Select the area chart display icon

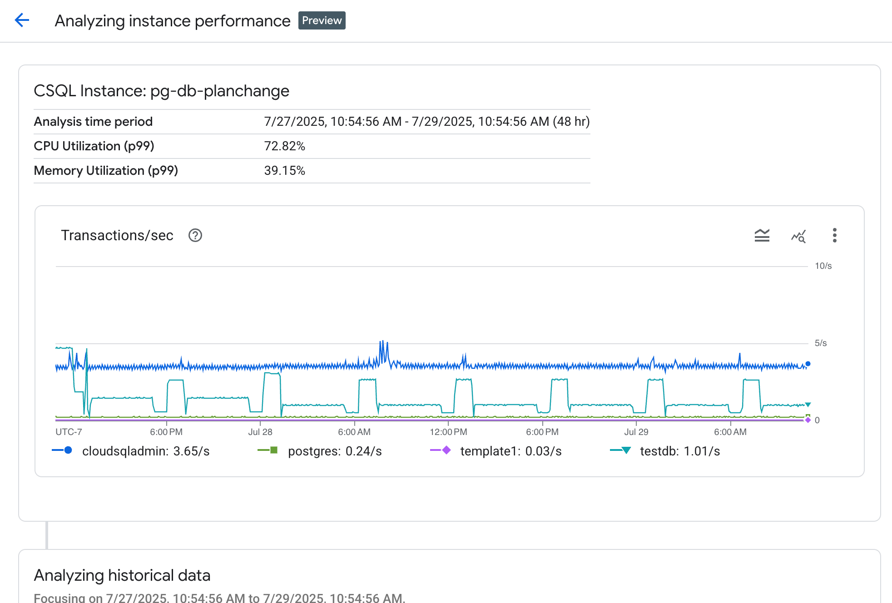coord(762,236)
